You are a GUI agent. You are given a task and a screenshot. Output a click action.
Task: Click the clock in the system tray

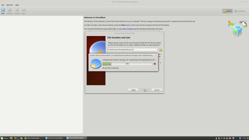coord(244,138)
